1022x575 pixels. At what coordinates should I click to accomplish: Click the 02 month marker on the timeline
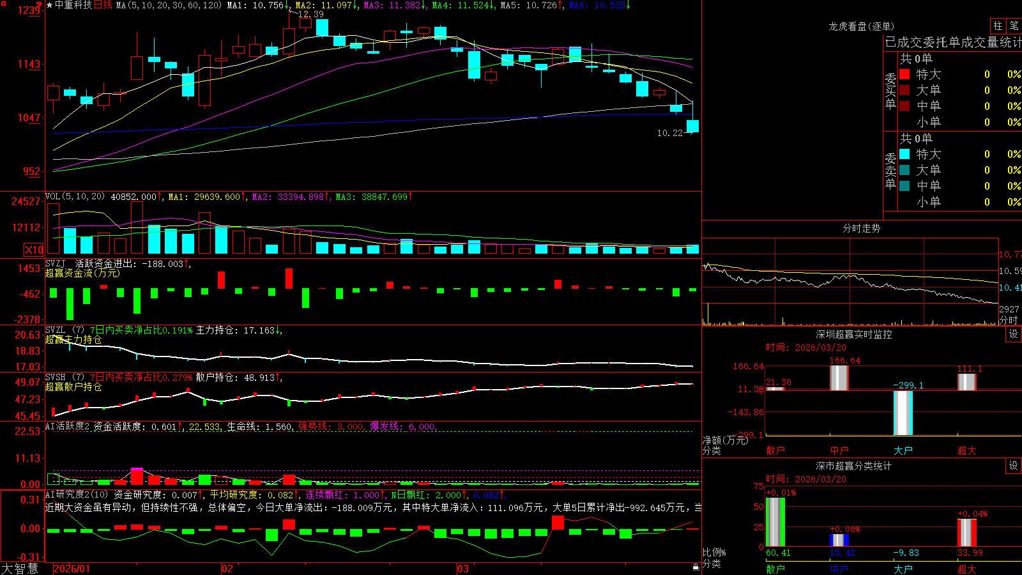[227, 569]
